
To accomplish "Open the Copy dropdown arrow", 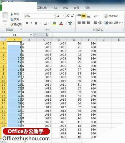I will pyautogui.click(x=21, y=19).
